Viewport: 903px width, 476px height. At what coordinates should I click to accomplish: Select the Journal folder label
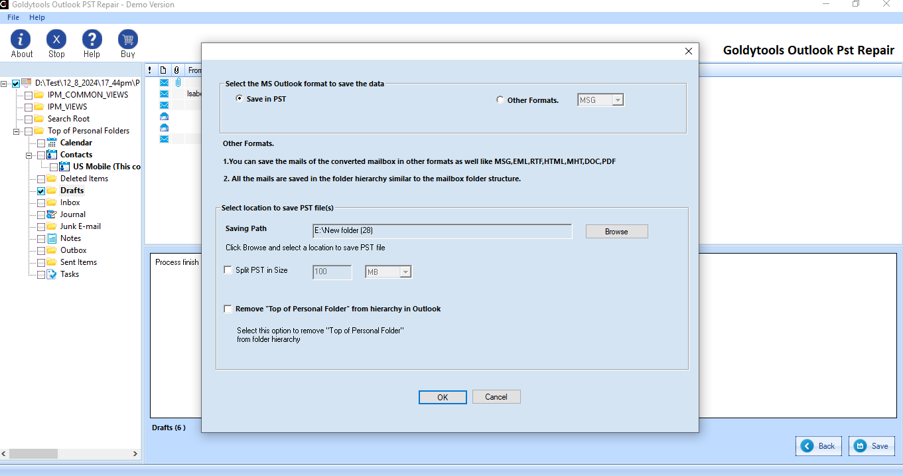click(73, 214)
